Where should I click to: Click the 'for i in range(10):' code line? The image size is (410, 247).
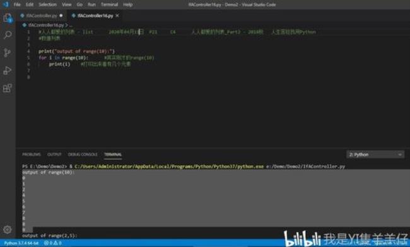[x=63, y=58]
